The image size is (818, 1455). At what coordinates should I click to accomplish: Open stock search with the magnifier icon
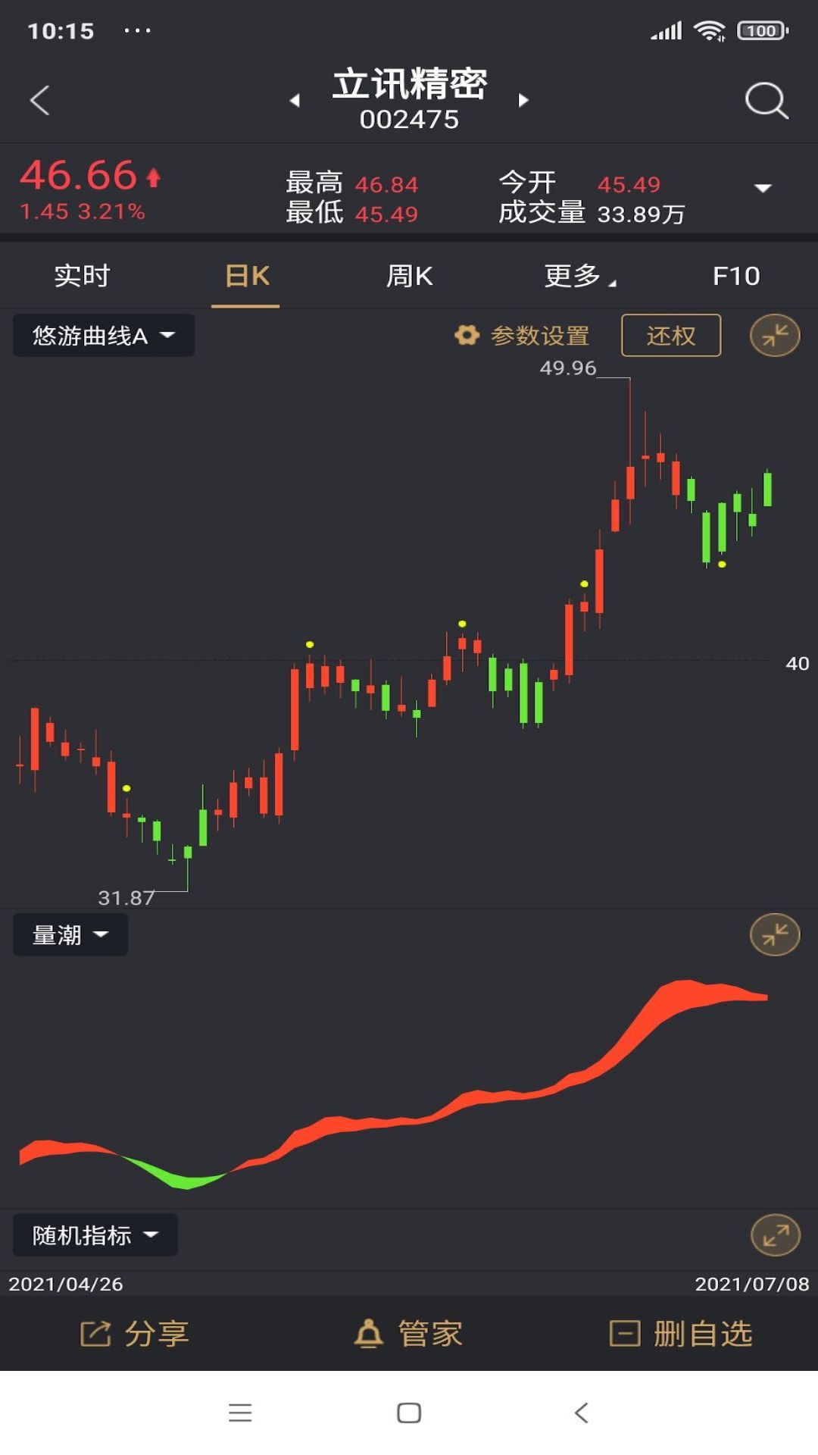coord(766,100)
